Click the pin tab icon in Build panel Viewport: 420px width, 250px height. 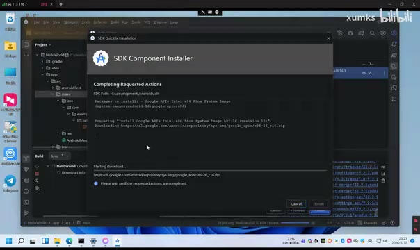click(x=37, y=181)
